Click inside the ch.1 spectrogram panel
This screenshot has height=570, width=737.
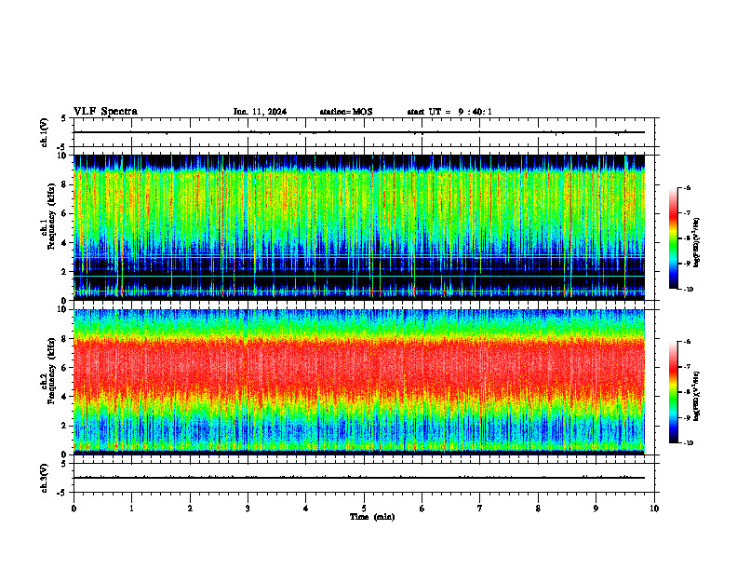point(359,227)
